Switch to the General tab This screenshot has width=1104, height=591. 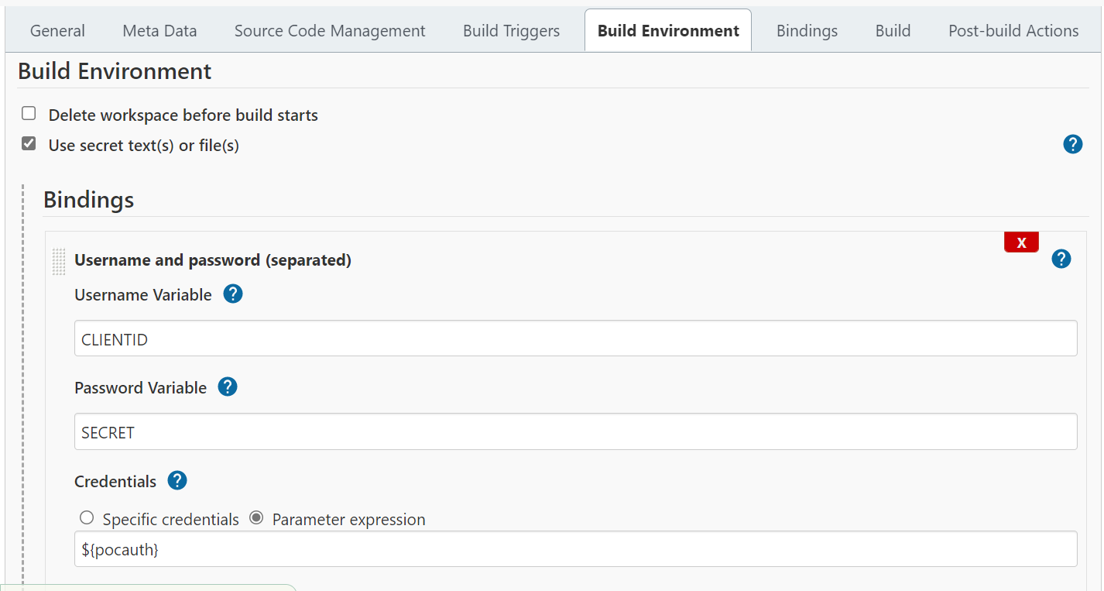tap(57, 31)
